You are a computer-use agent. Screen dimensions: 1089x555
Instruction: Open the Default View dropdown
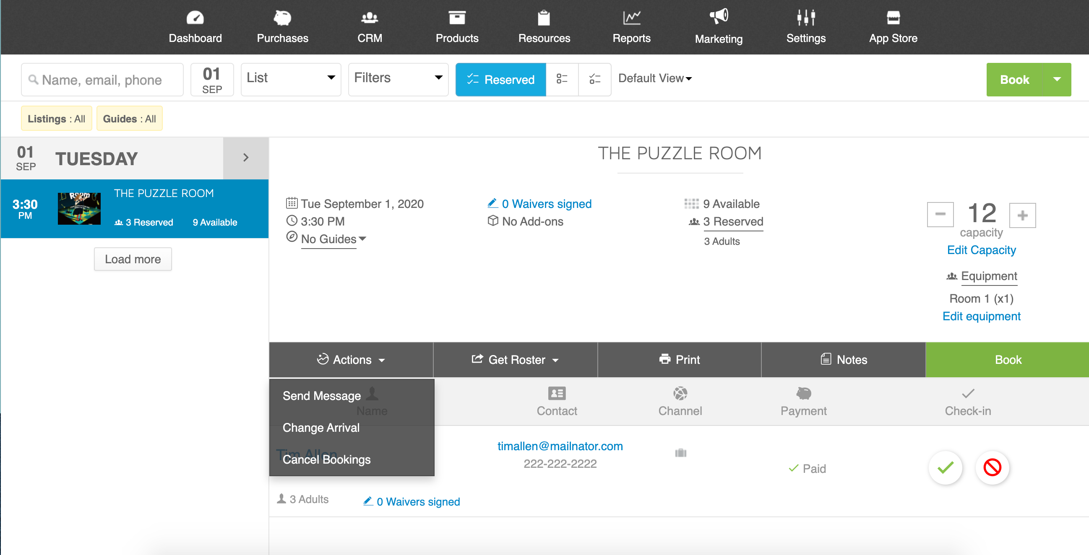coord(655,78)
